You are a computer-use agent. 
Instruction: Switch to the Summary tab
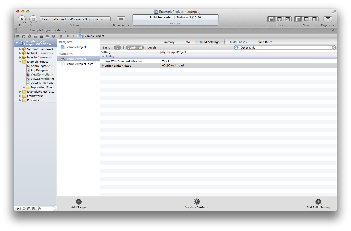168,42
